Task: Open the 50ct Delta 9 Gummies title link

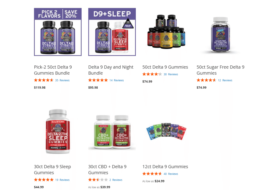Action: pyautogui.click(x=165, y=67)
